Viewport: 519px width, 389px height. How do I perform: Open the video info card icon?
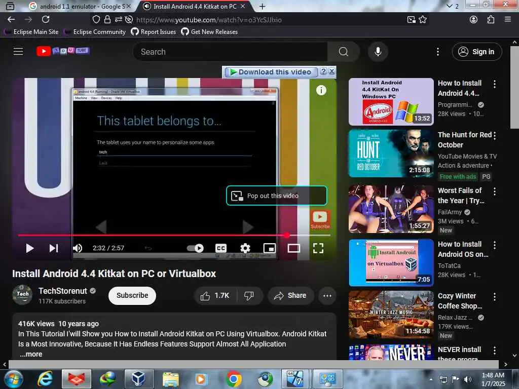point(321,90)
